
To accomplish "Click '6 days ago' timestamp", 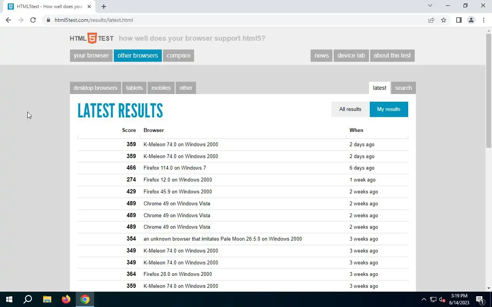I will 362,168.
